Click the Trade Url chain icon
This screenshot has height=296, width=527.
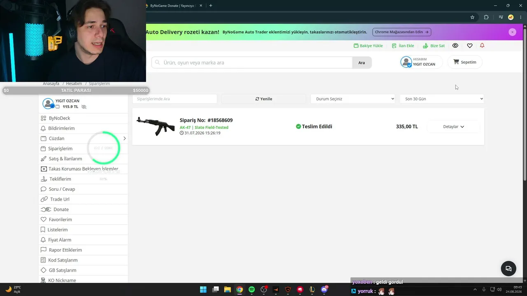pyautogui.click(x=44, y=199)
